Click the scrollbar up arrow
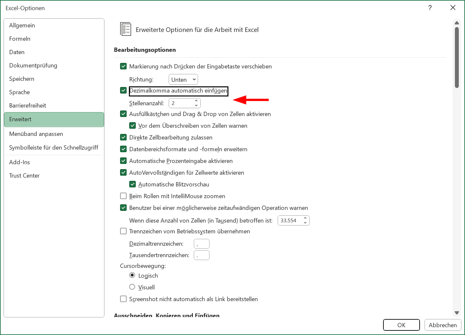This screenshot has width=465, height=335. (x=457, y=23)
